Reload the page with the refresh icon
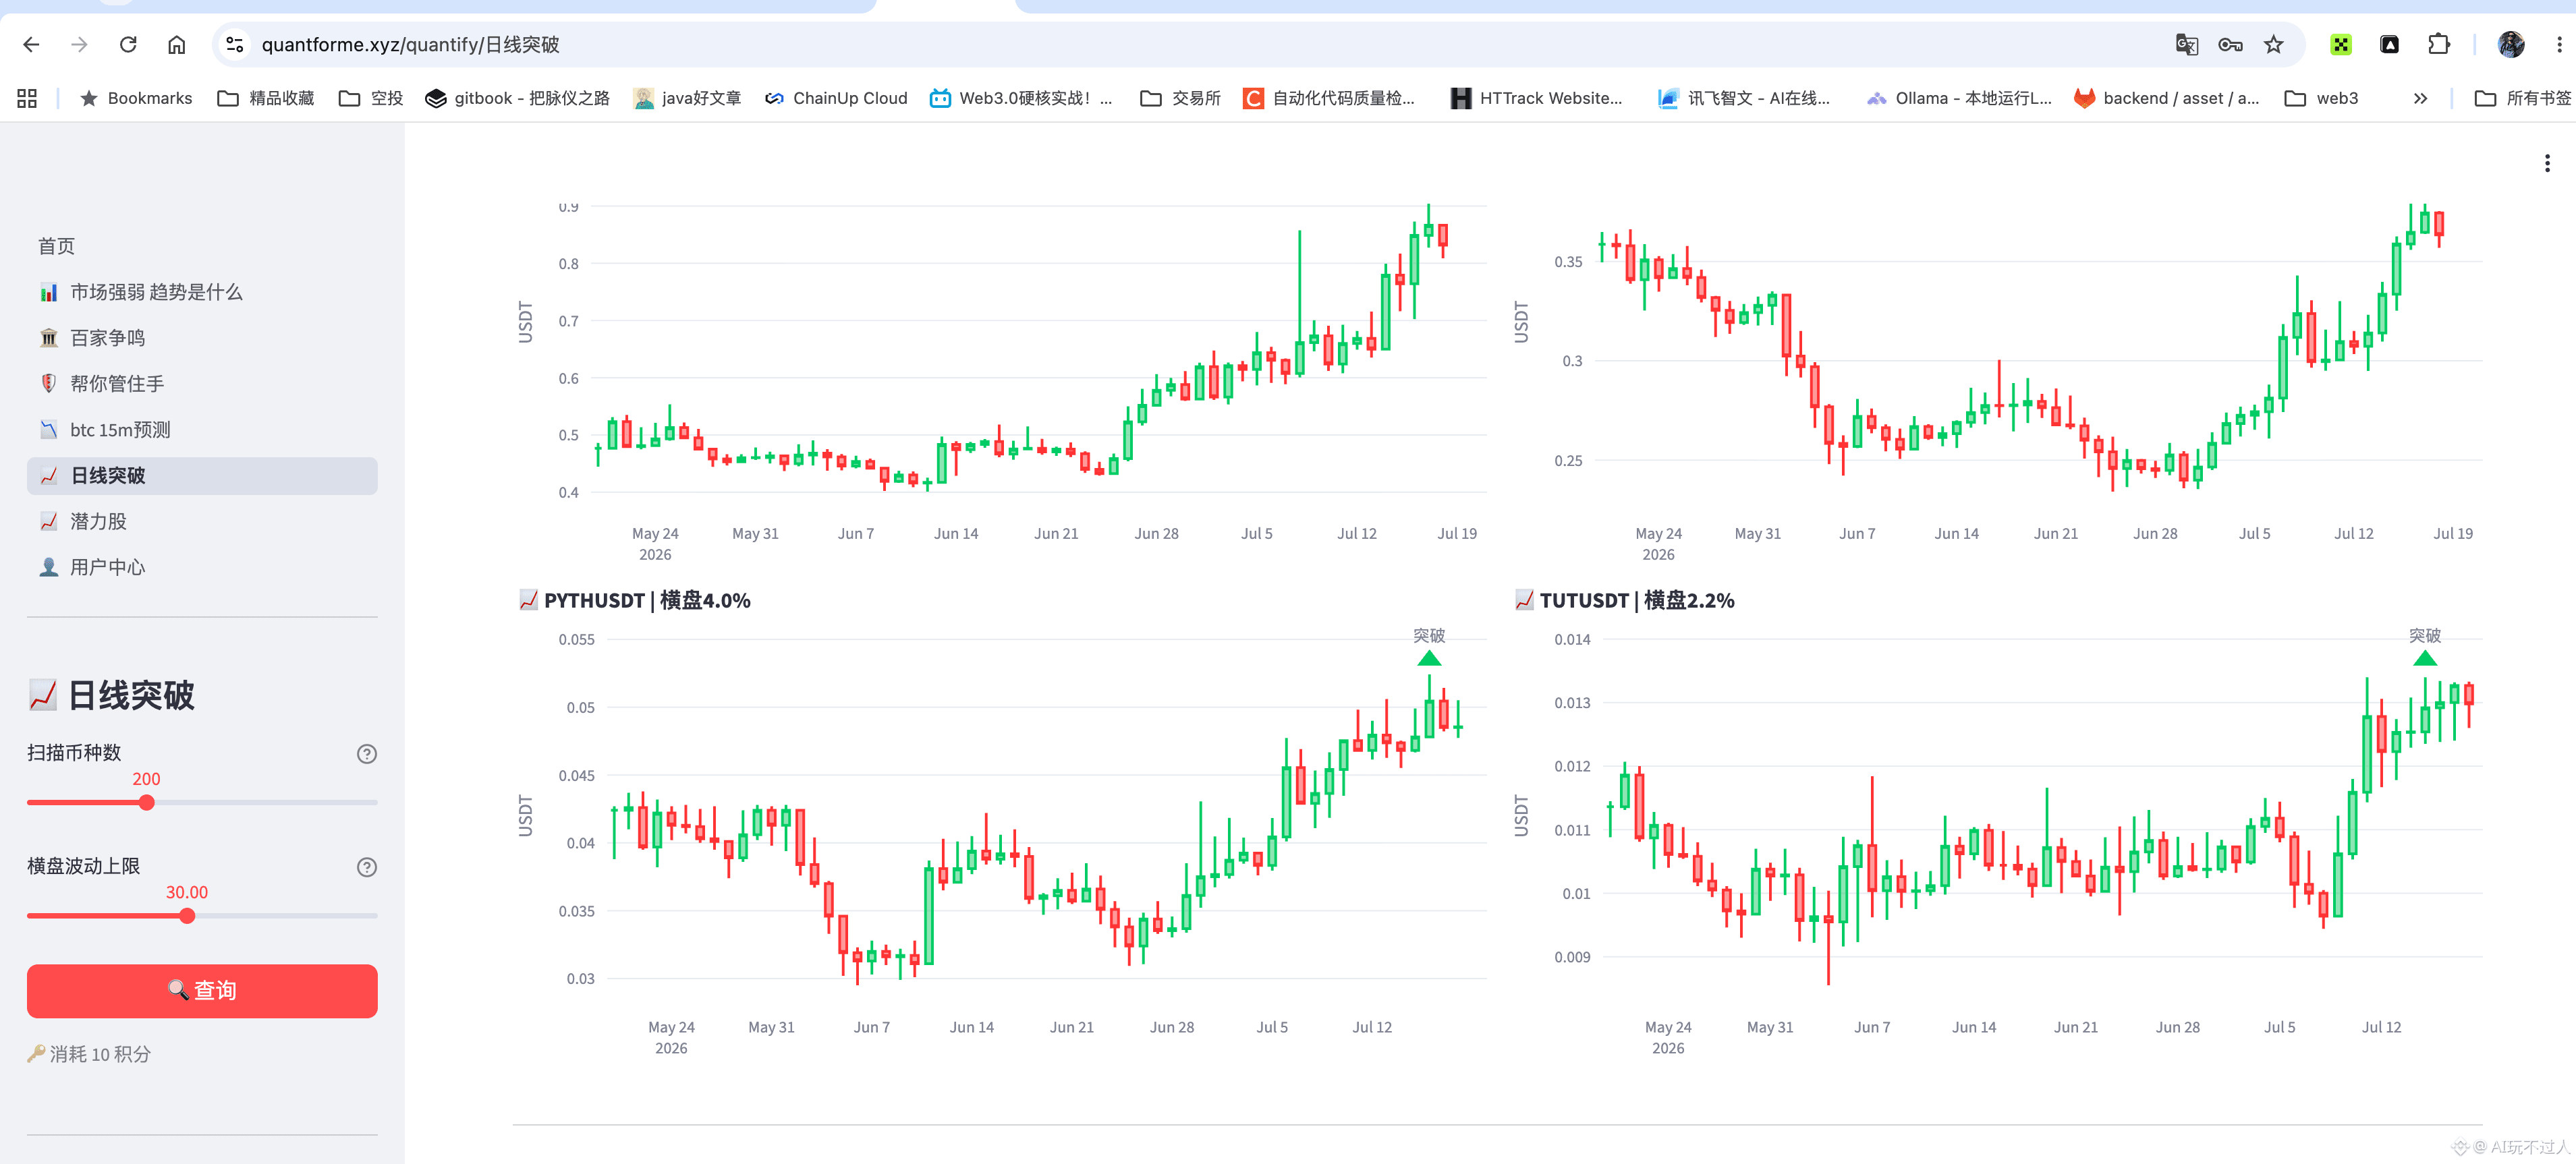 (128, 44)
